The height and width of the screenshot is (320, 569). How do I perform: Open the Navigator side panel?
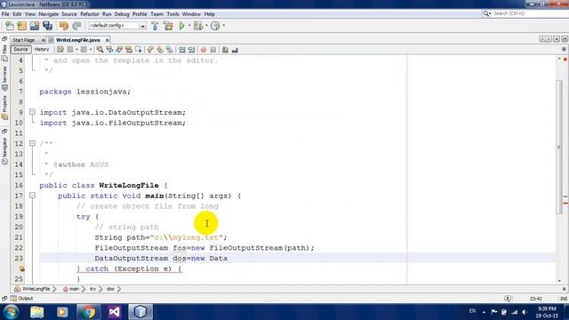(4, 152)
